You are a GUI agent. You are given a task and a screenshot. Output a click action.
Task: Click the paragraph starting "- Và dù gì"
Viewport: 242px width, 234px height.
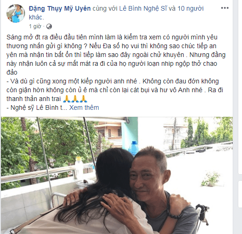(x=115, y=90)
